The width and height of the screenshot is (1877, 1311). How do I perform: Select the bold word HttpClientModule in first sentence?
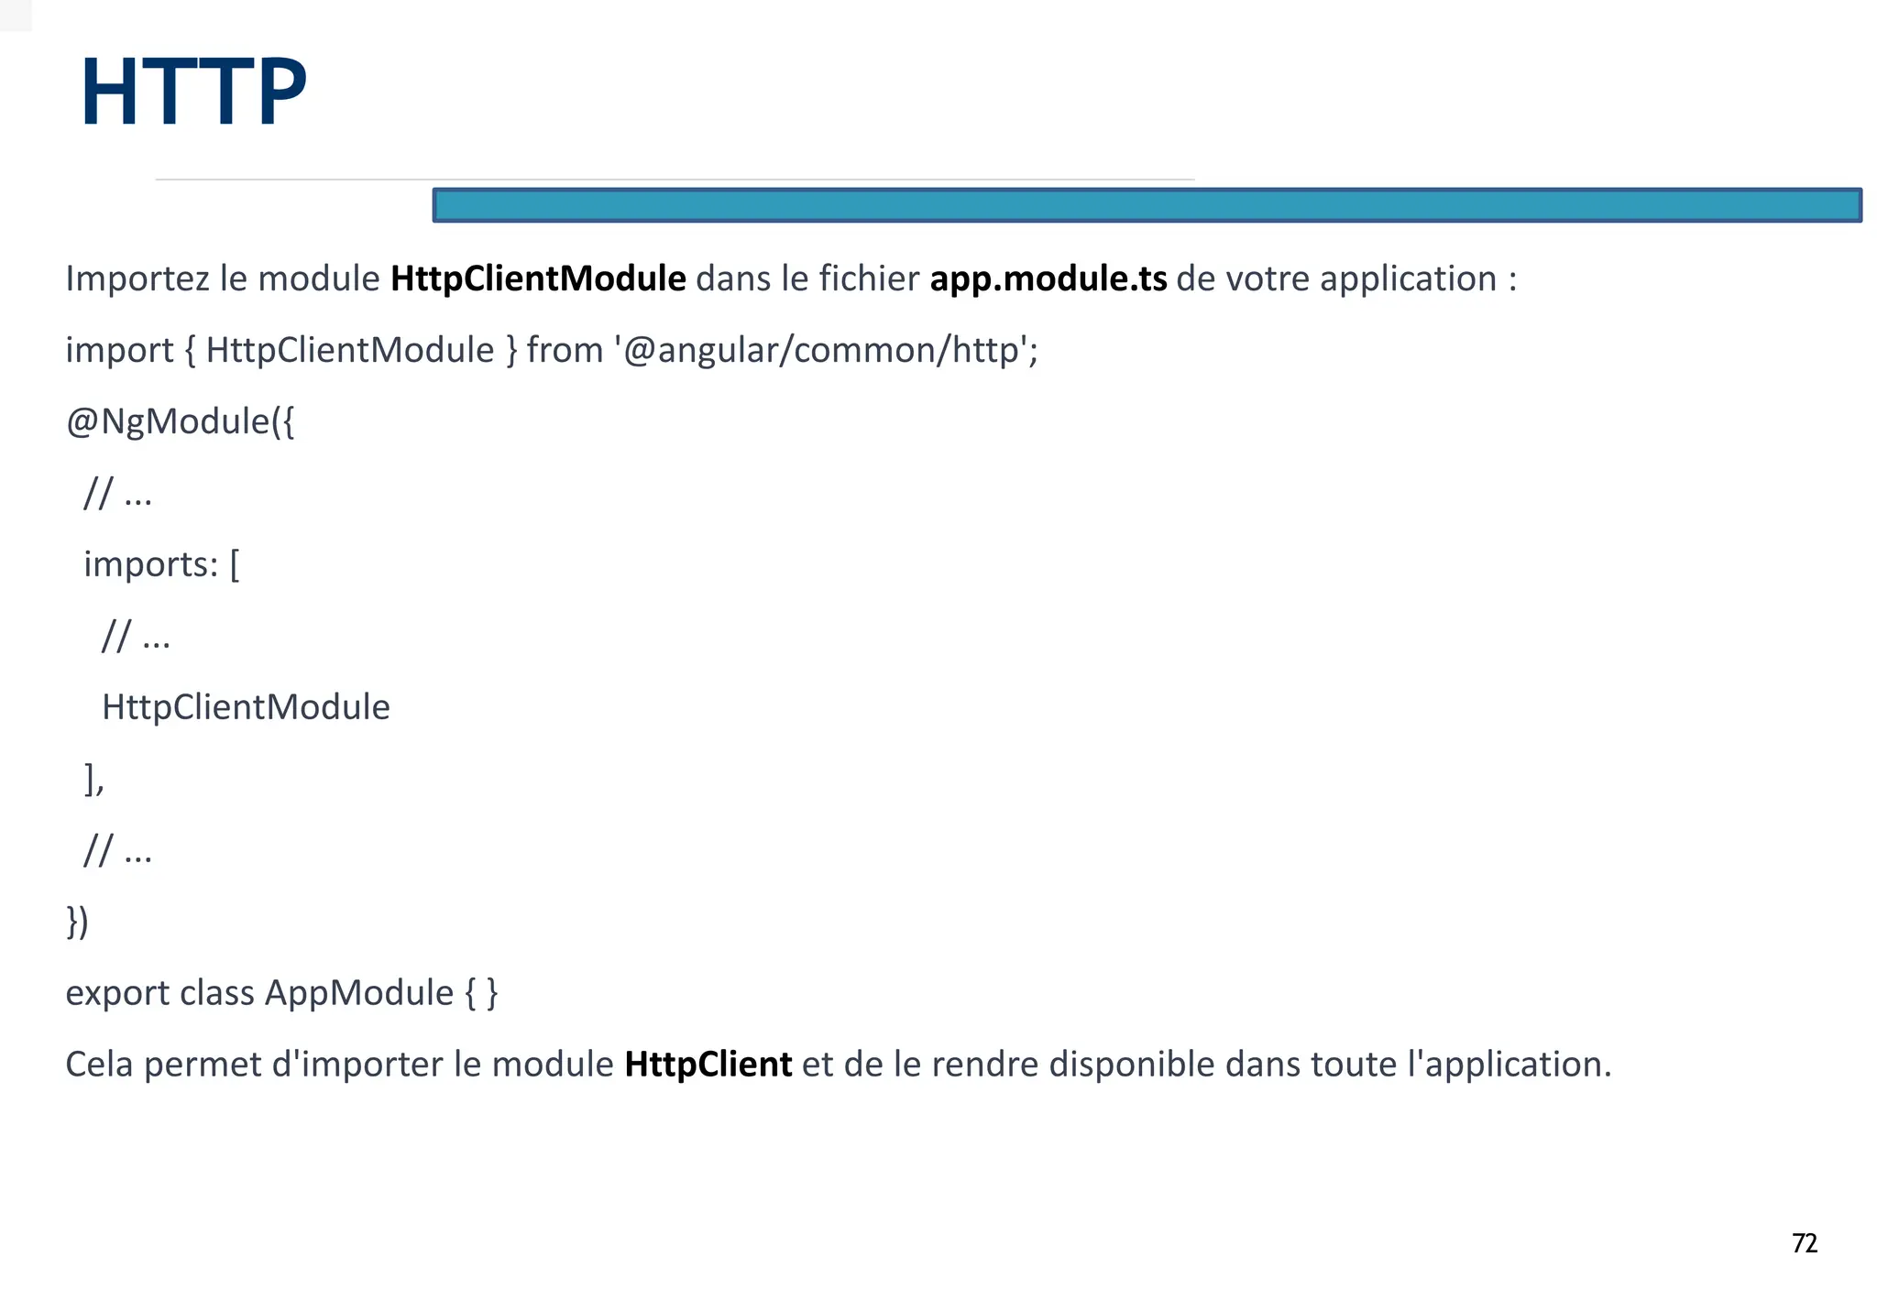point(538,279)
